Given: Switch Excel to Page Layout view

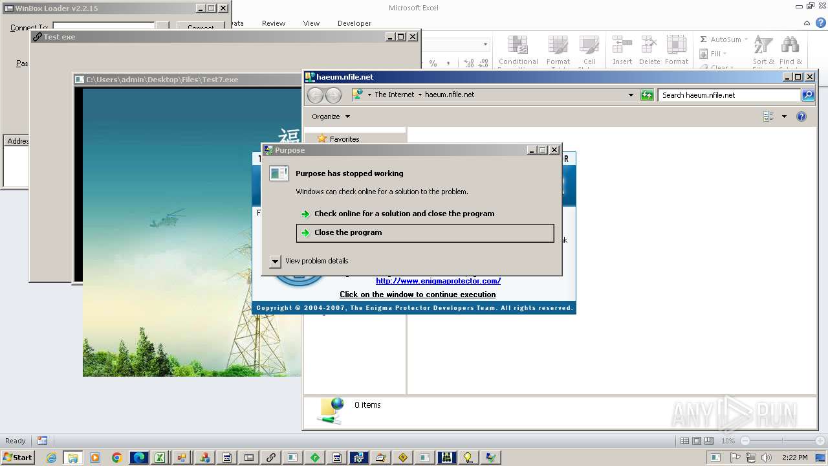Looking at the screenshot, I should (697, 441).
